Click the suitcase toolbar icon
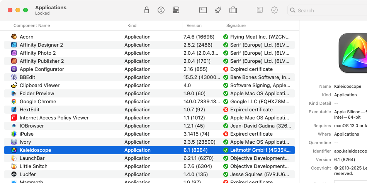 (x=233, y=10)
